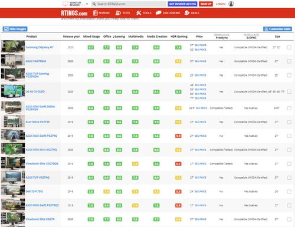Open the LG 48 CX OLED review link
This screenshot has height=227, width=295.
click(35, 91)
